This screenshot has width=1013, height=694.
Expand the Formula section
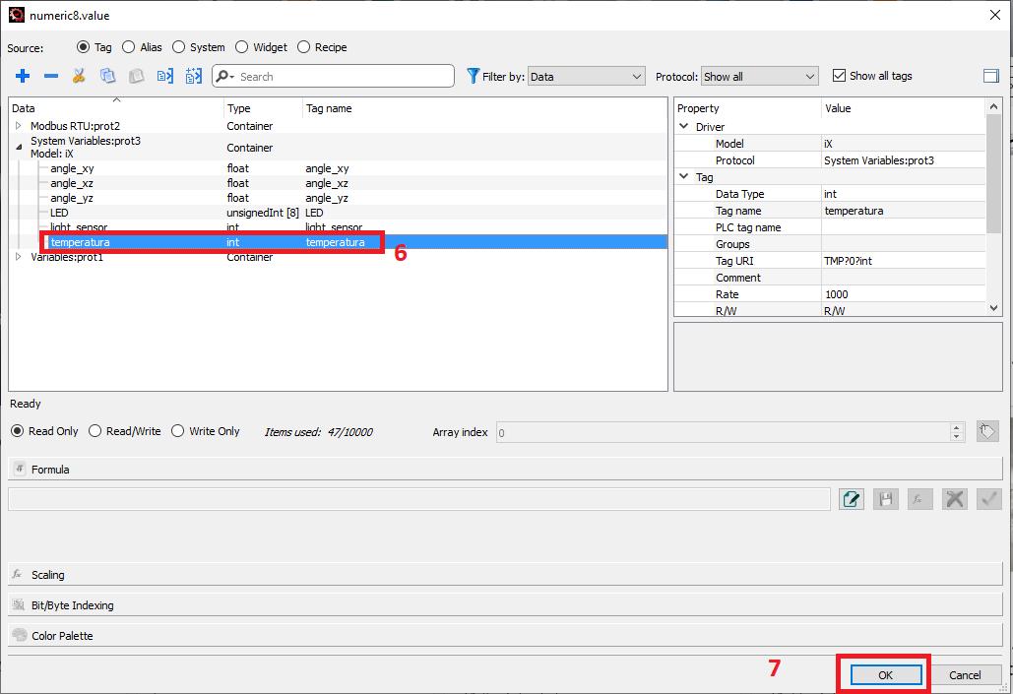(x=505, y=470)
